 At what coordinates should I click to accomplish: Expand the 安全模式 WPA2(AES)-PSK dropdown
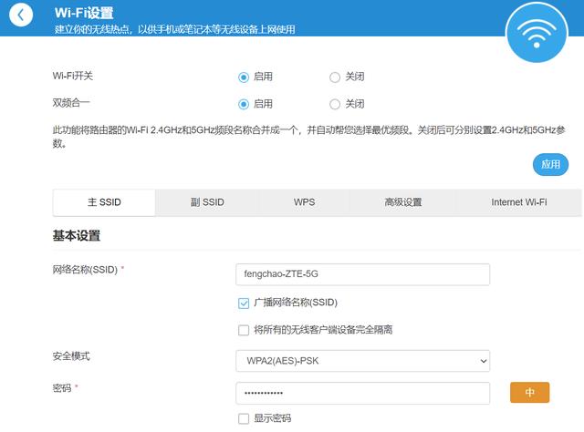pyautogui.click(x=362, y=361)
